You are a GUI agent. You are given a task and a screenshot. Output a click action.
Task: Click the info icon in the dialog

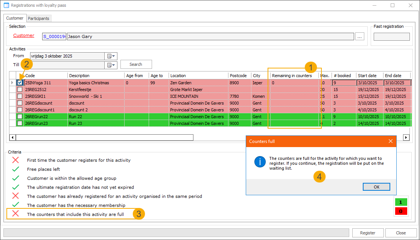click(x=260, y=162)
